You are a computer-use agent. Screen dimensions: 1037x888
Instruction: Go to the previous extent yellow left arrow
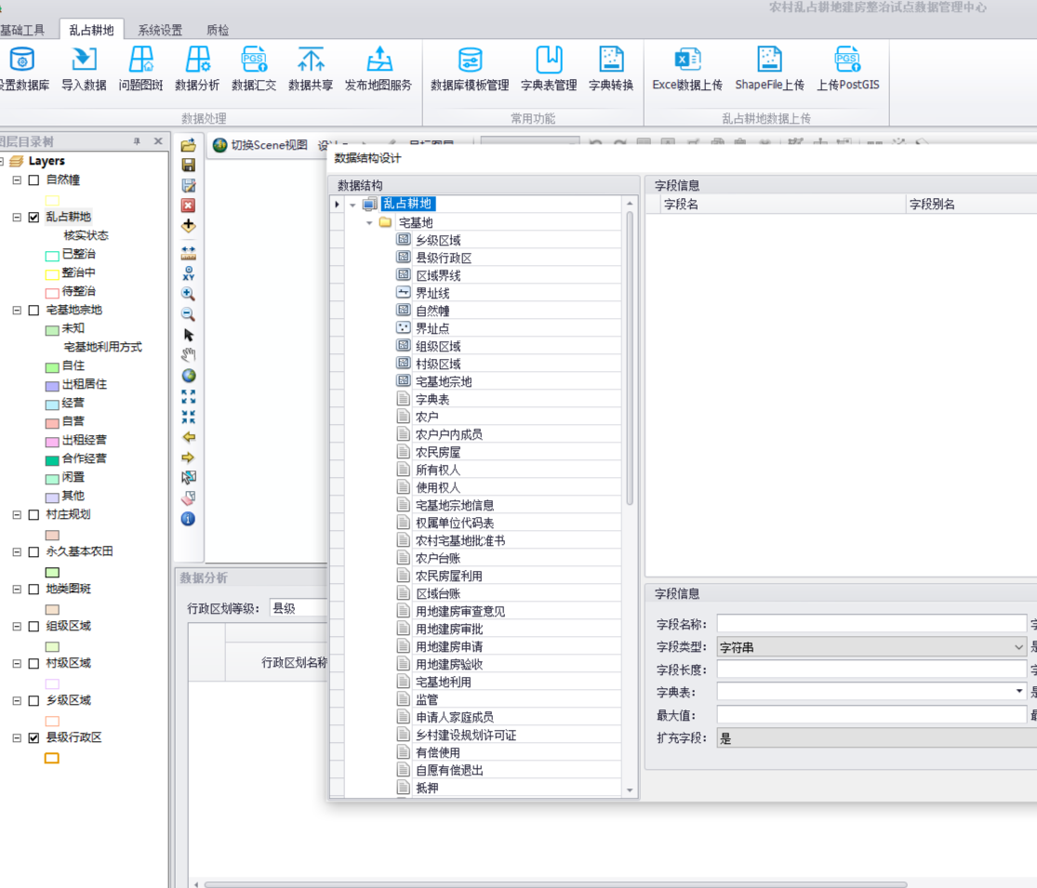(x=189, y=437)
